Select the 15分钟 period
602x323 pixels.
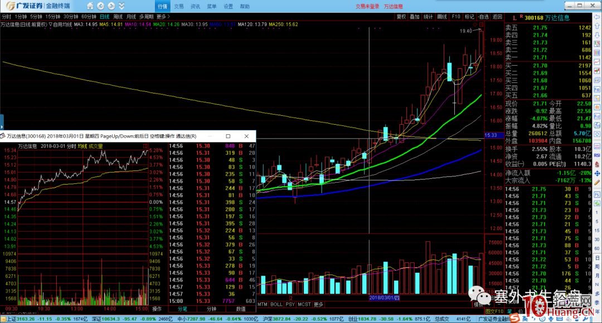click(x=53, y=17)
